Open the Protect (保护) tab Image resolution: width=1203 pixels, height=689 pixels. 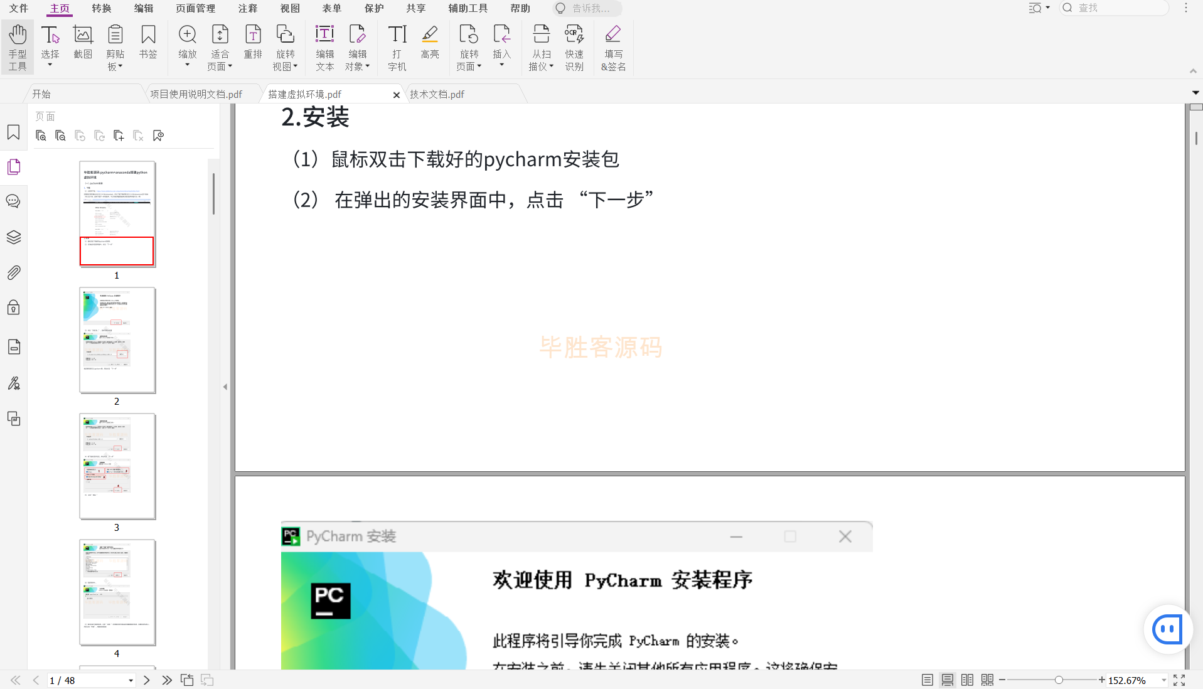(374, 8)
